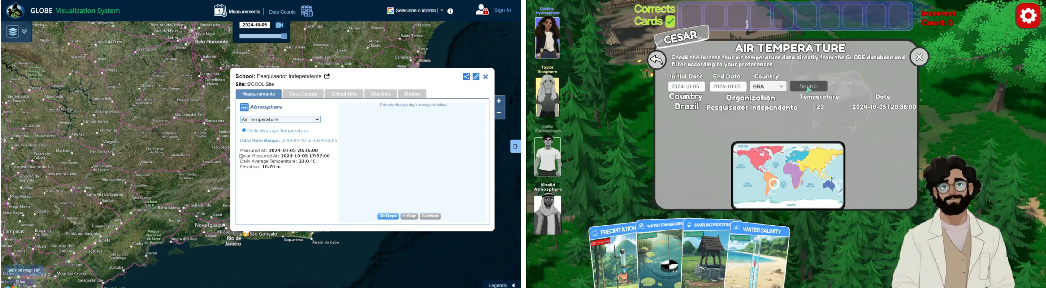
Task: Click the 30 Days plot range button
Action: coord(388,216)
